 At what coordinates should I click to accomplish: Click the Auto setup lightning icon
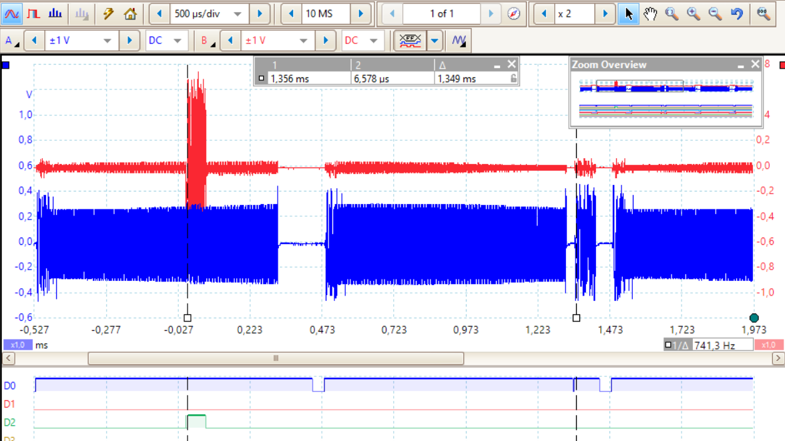click(x=108, y=13)
